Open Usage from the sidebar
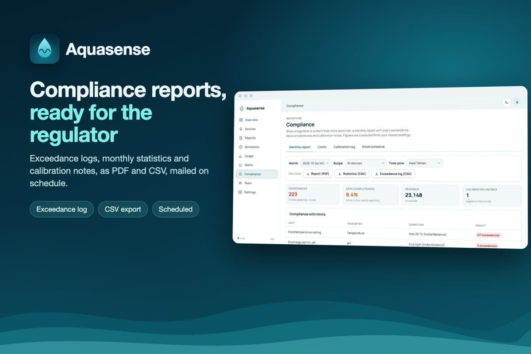Viewport: 531px width, 354px height. pyautogui.click(x=246, y=156)
